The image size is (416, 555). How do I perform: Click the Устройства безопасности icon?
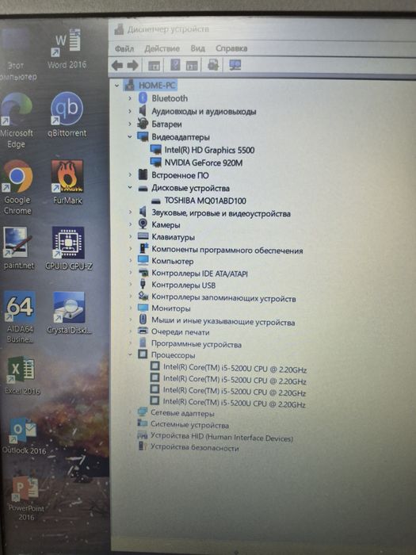pyautogui.click(x=143, y=446)
